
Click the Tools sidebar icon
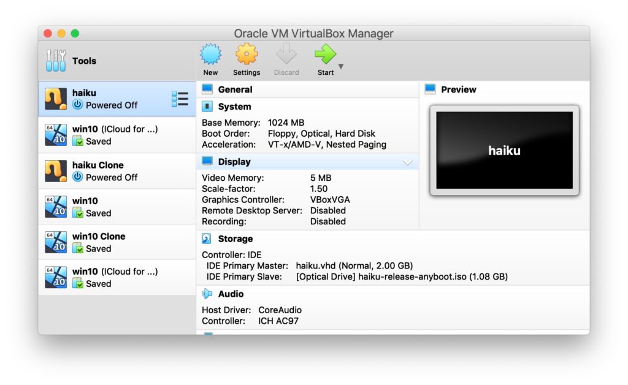coord(56,61)
